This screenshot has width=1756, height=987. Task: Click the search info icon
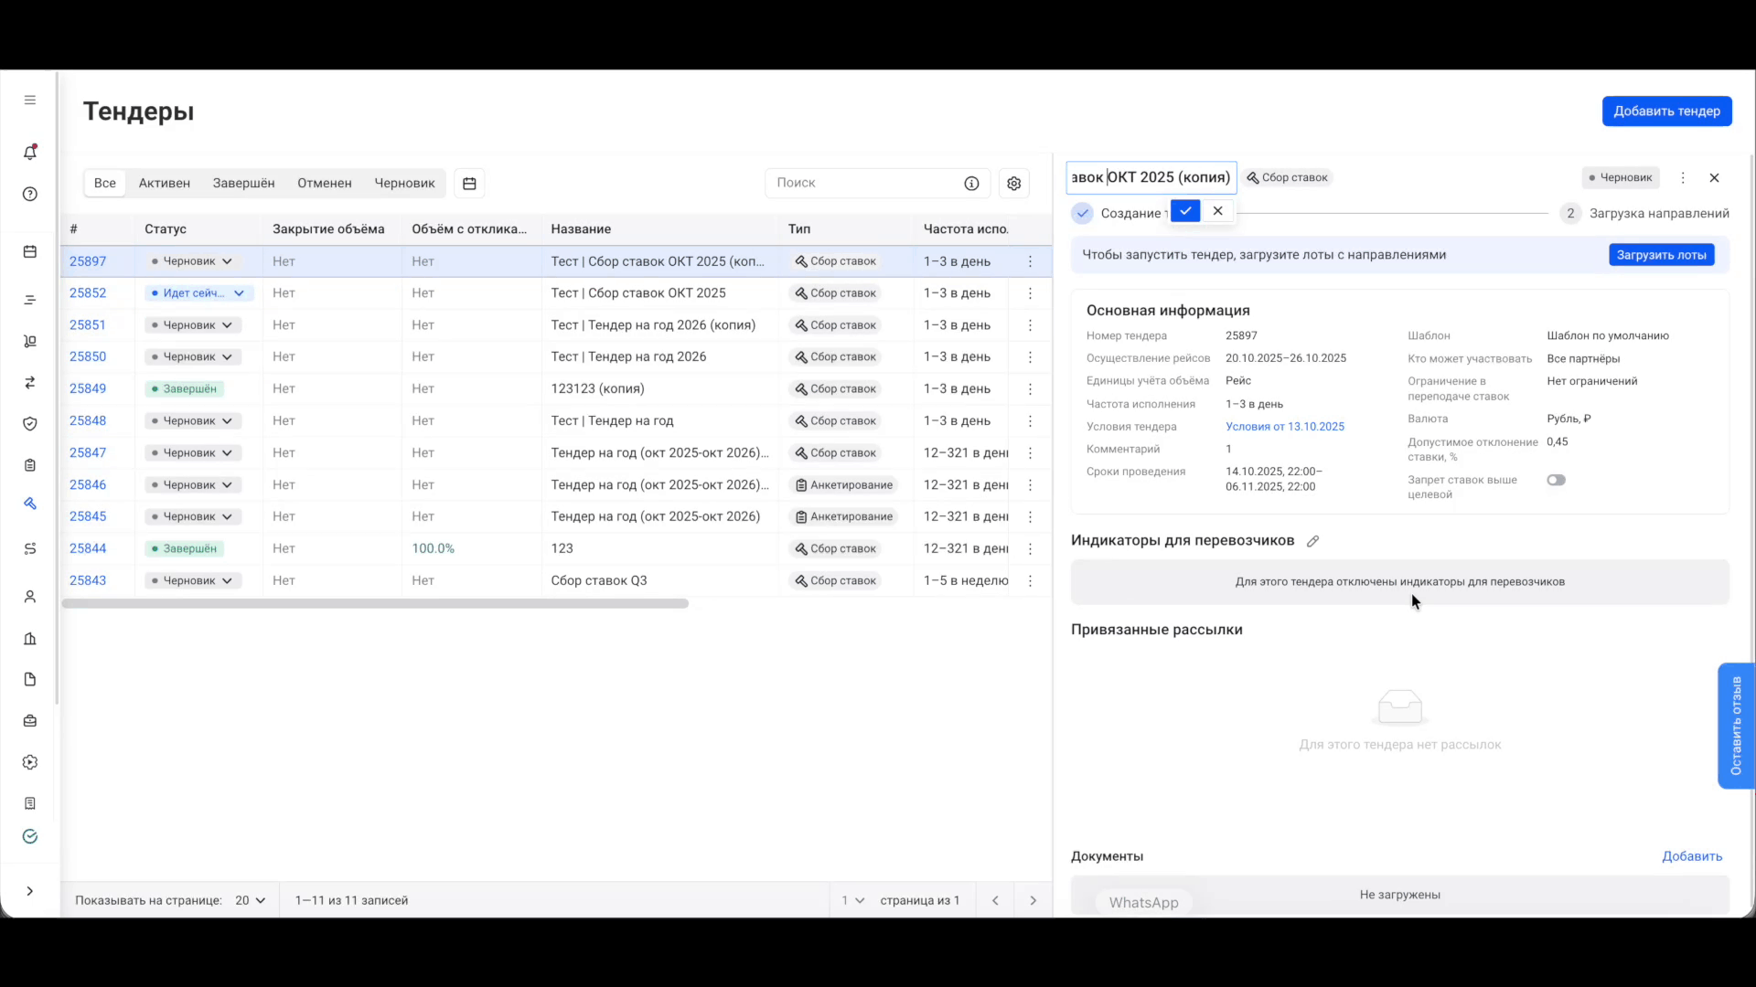pyautogui.click(x=971, y=183)
